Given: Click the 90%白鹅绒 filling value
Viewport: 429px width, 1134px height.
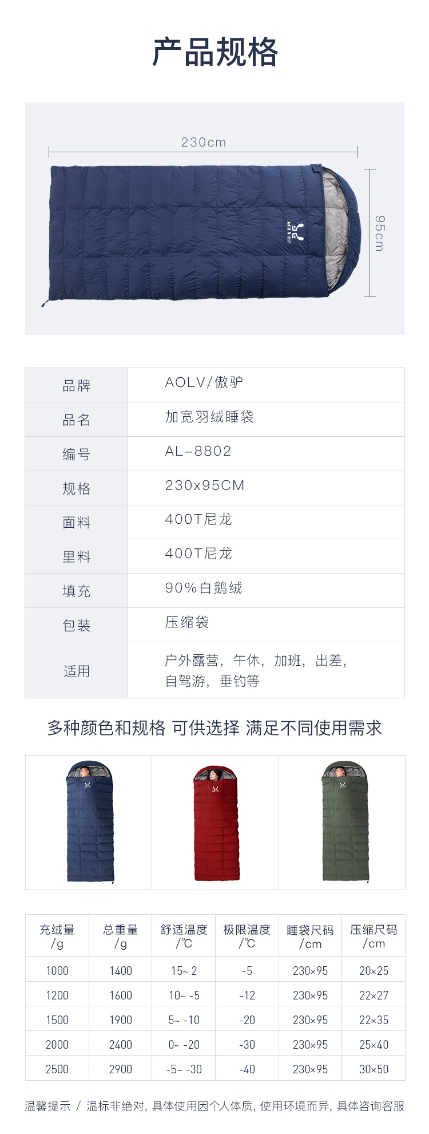Looking at the screenshot, I should (x=204, y=588).
